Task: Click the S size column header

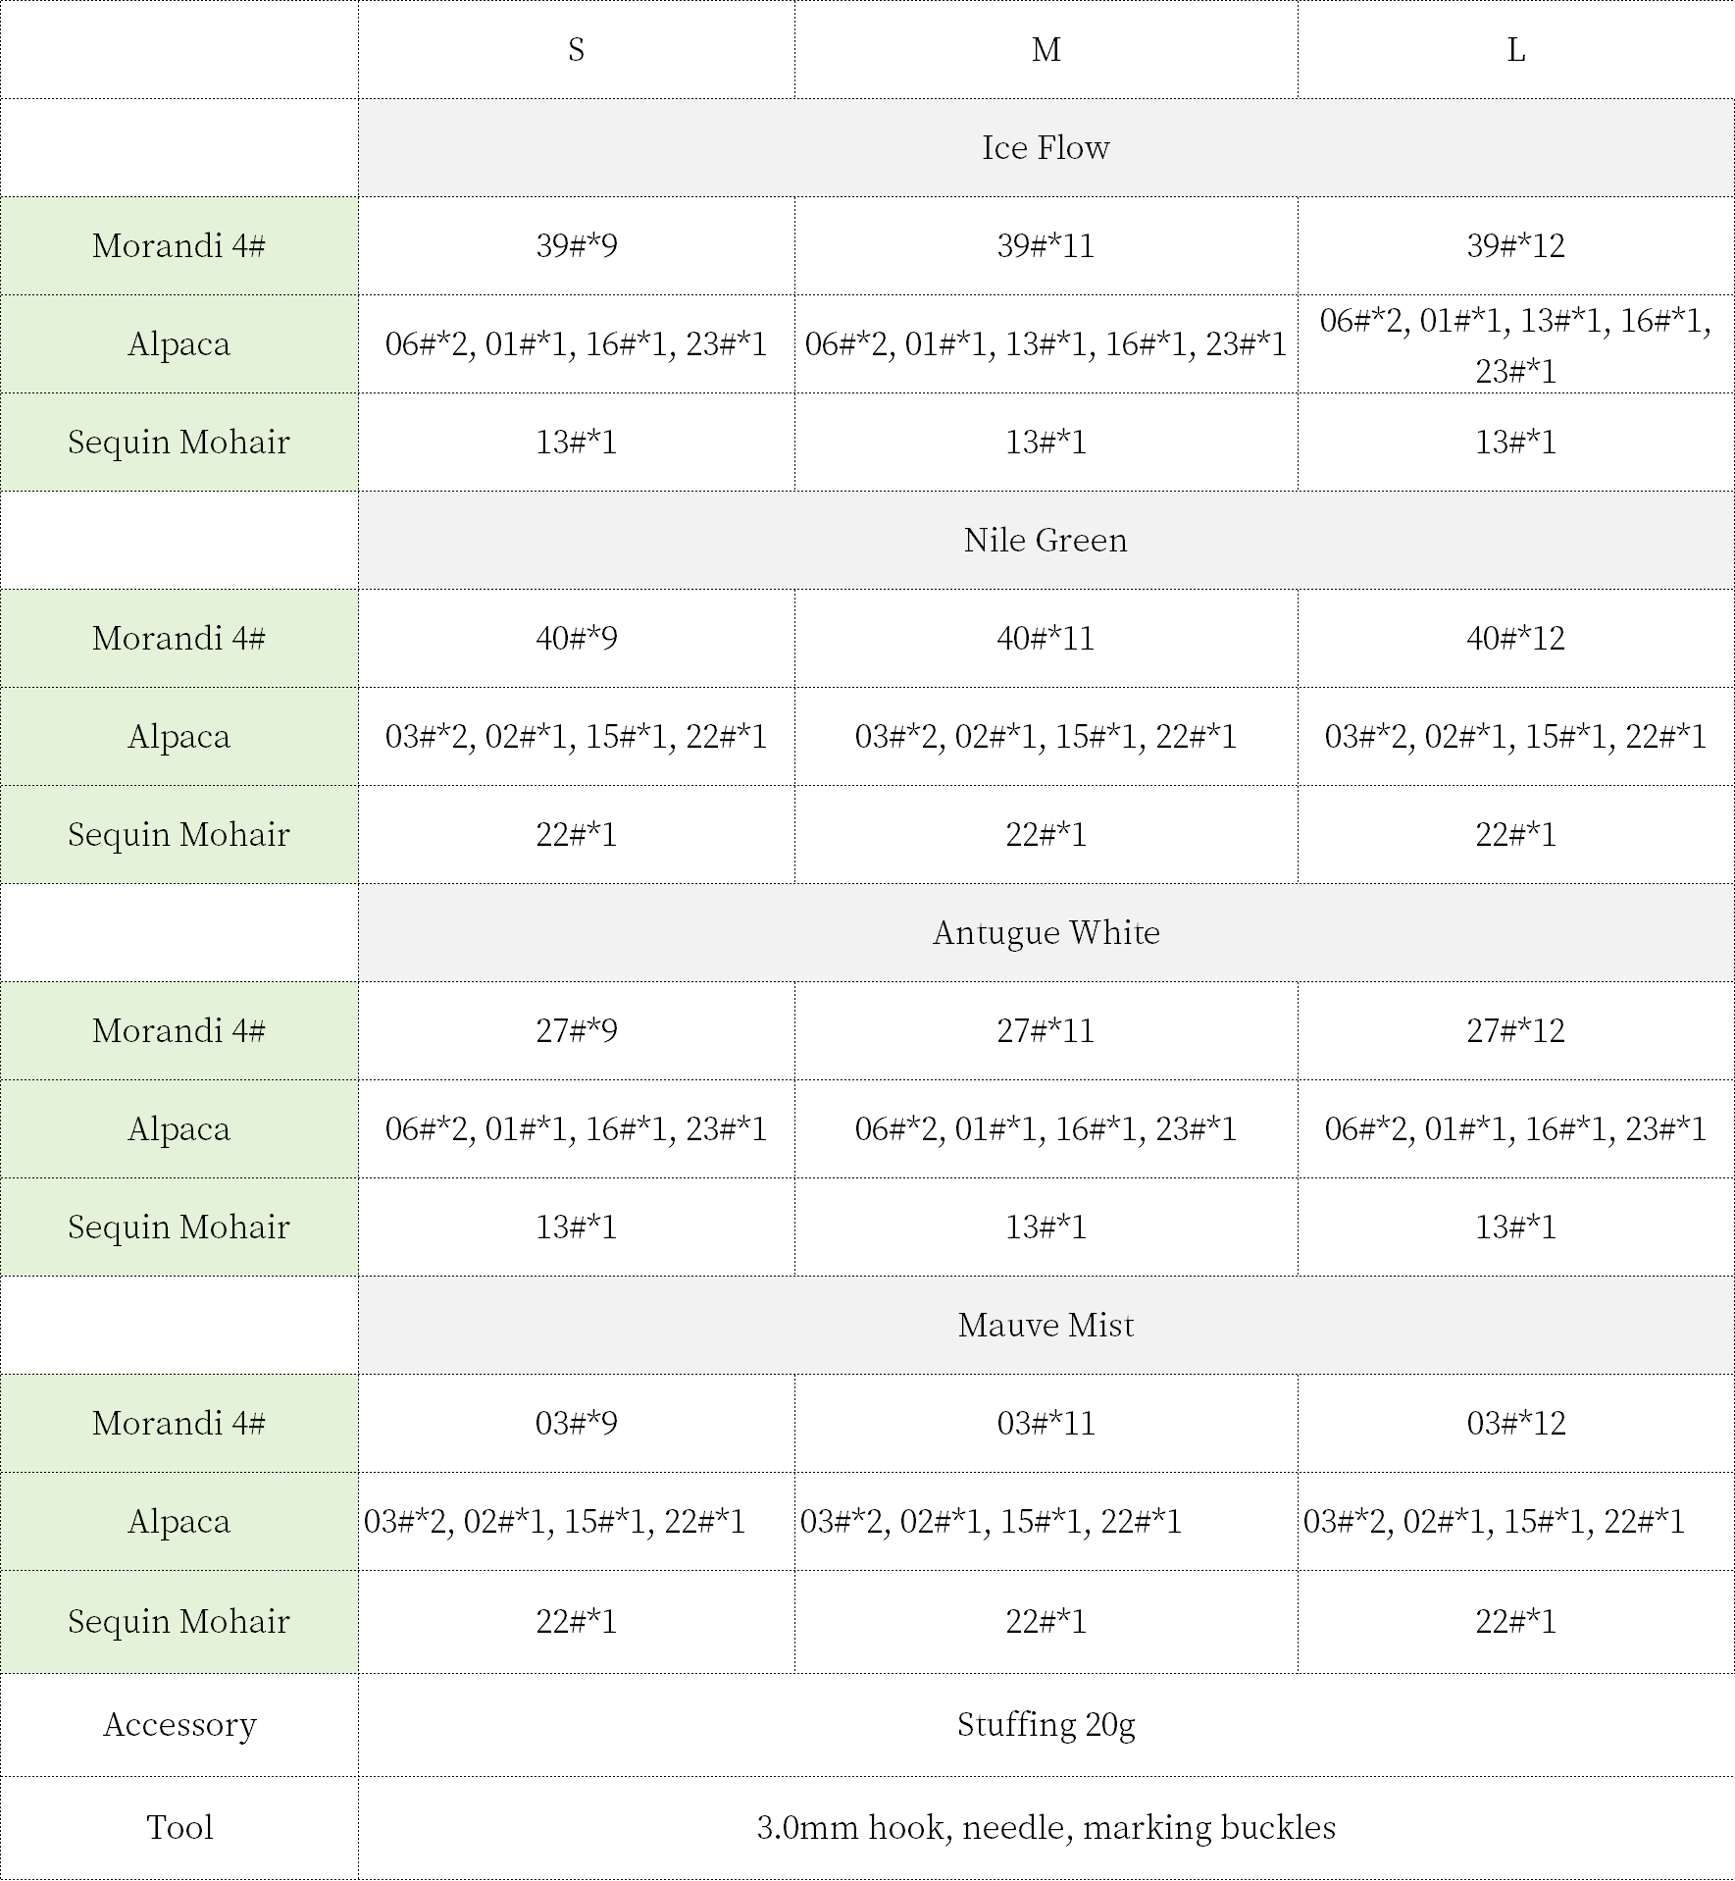Action: [x=576, y=49]
